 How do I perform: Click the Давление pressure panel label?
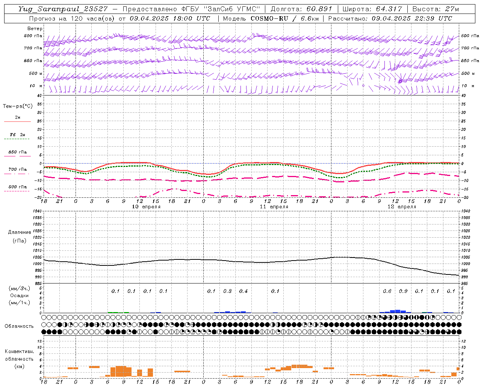[x=20, y=232]
